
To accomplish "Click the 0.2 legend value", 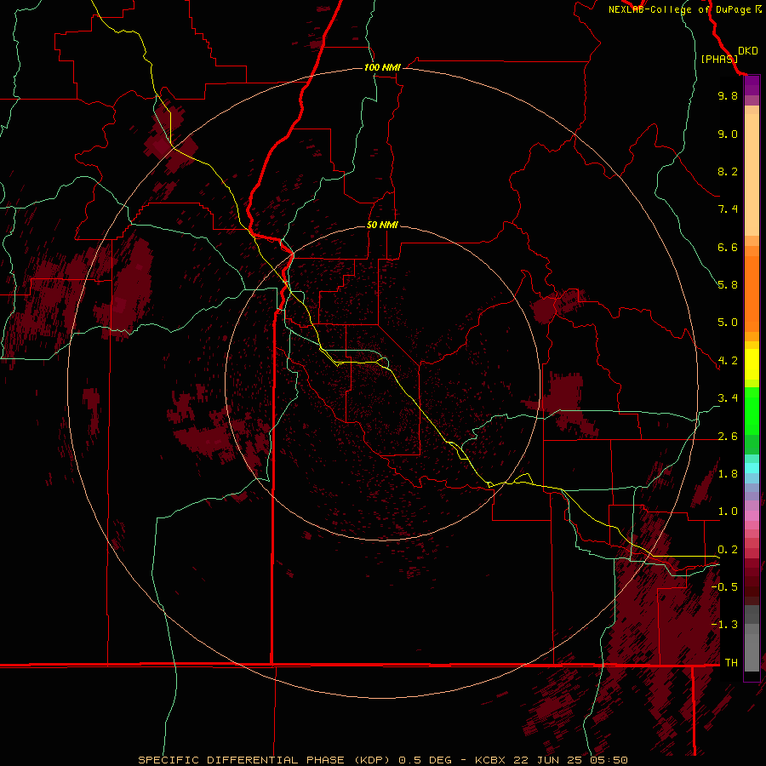I will pos(728,550).
